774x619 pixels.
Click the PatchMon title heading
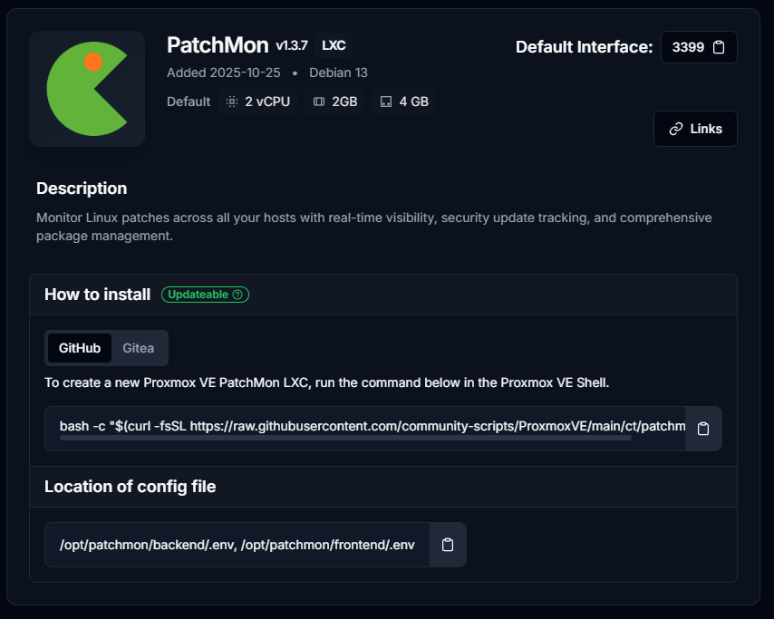[x=218, y=45]
